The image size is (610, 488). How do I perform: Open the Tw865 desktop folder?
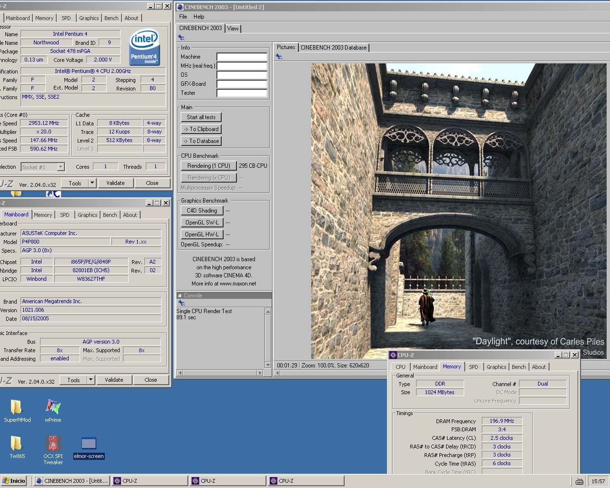17,447
